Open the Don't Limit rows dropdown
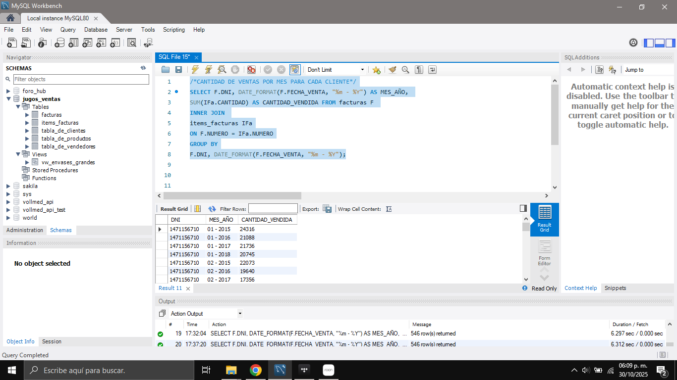 click(x=362, y=70)
